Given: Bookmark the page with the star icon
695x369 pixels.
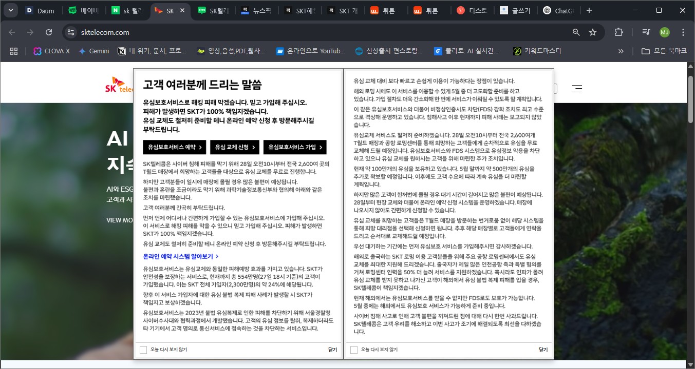Looking at the screenshot, I should point(593,31).
